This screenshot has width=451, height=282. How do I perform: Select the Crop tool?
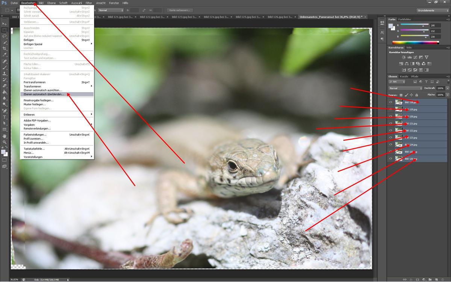click(x=5, y=49)
